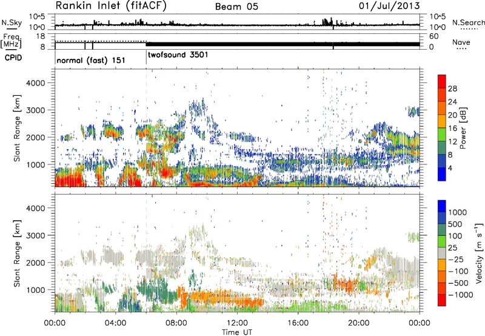This screenshot has width=485, height=336.
Task: Click the '16:00' time axis tick label
Action: (298, 323)
